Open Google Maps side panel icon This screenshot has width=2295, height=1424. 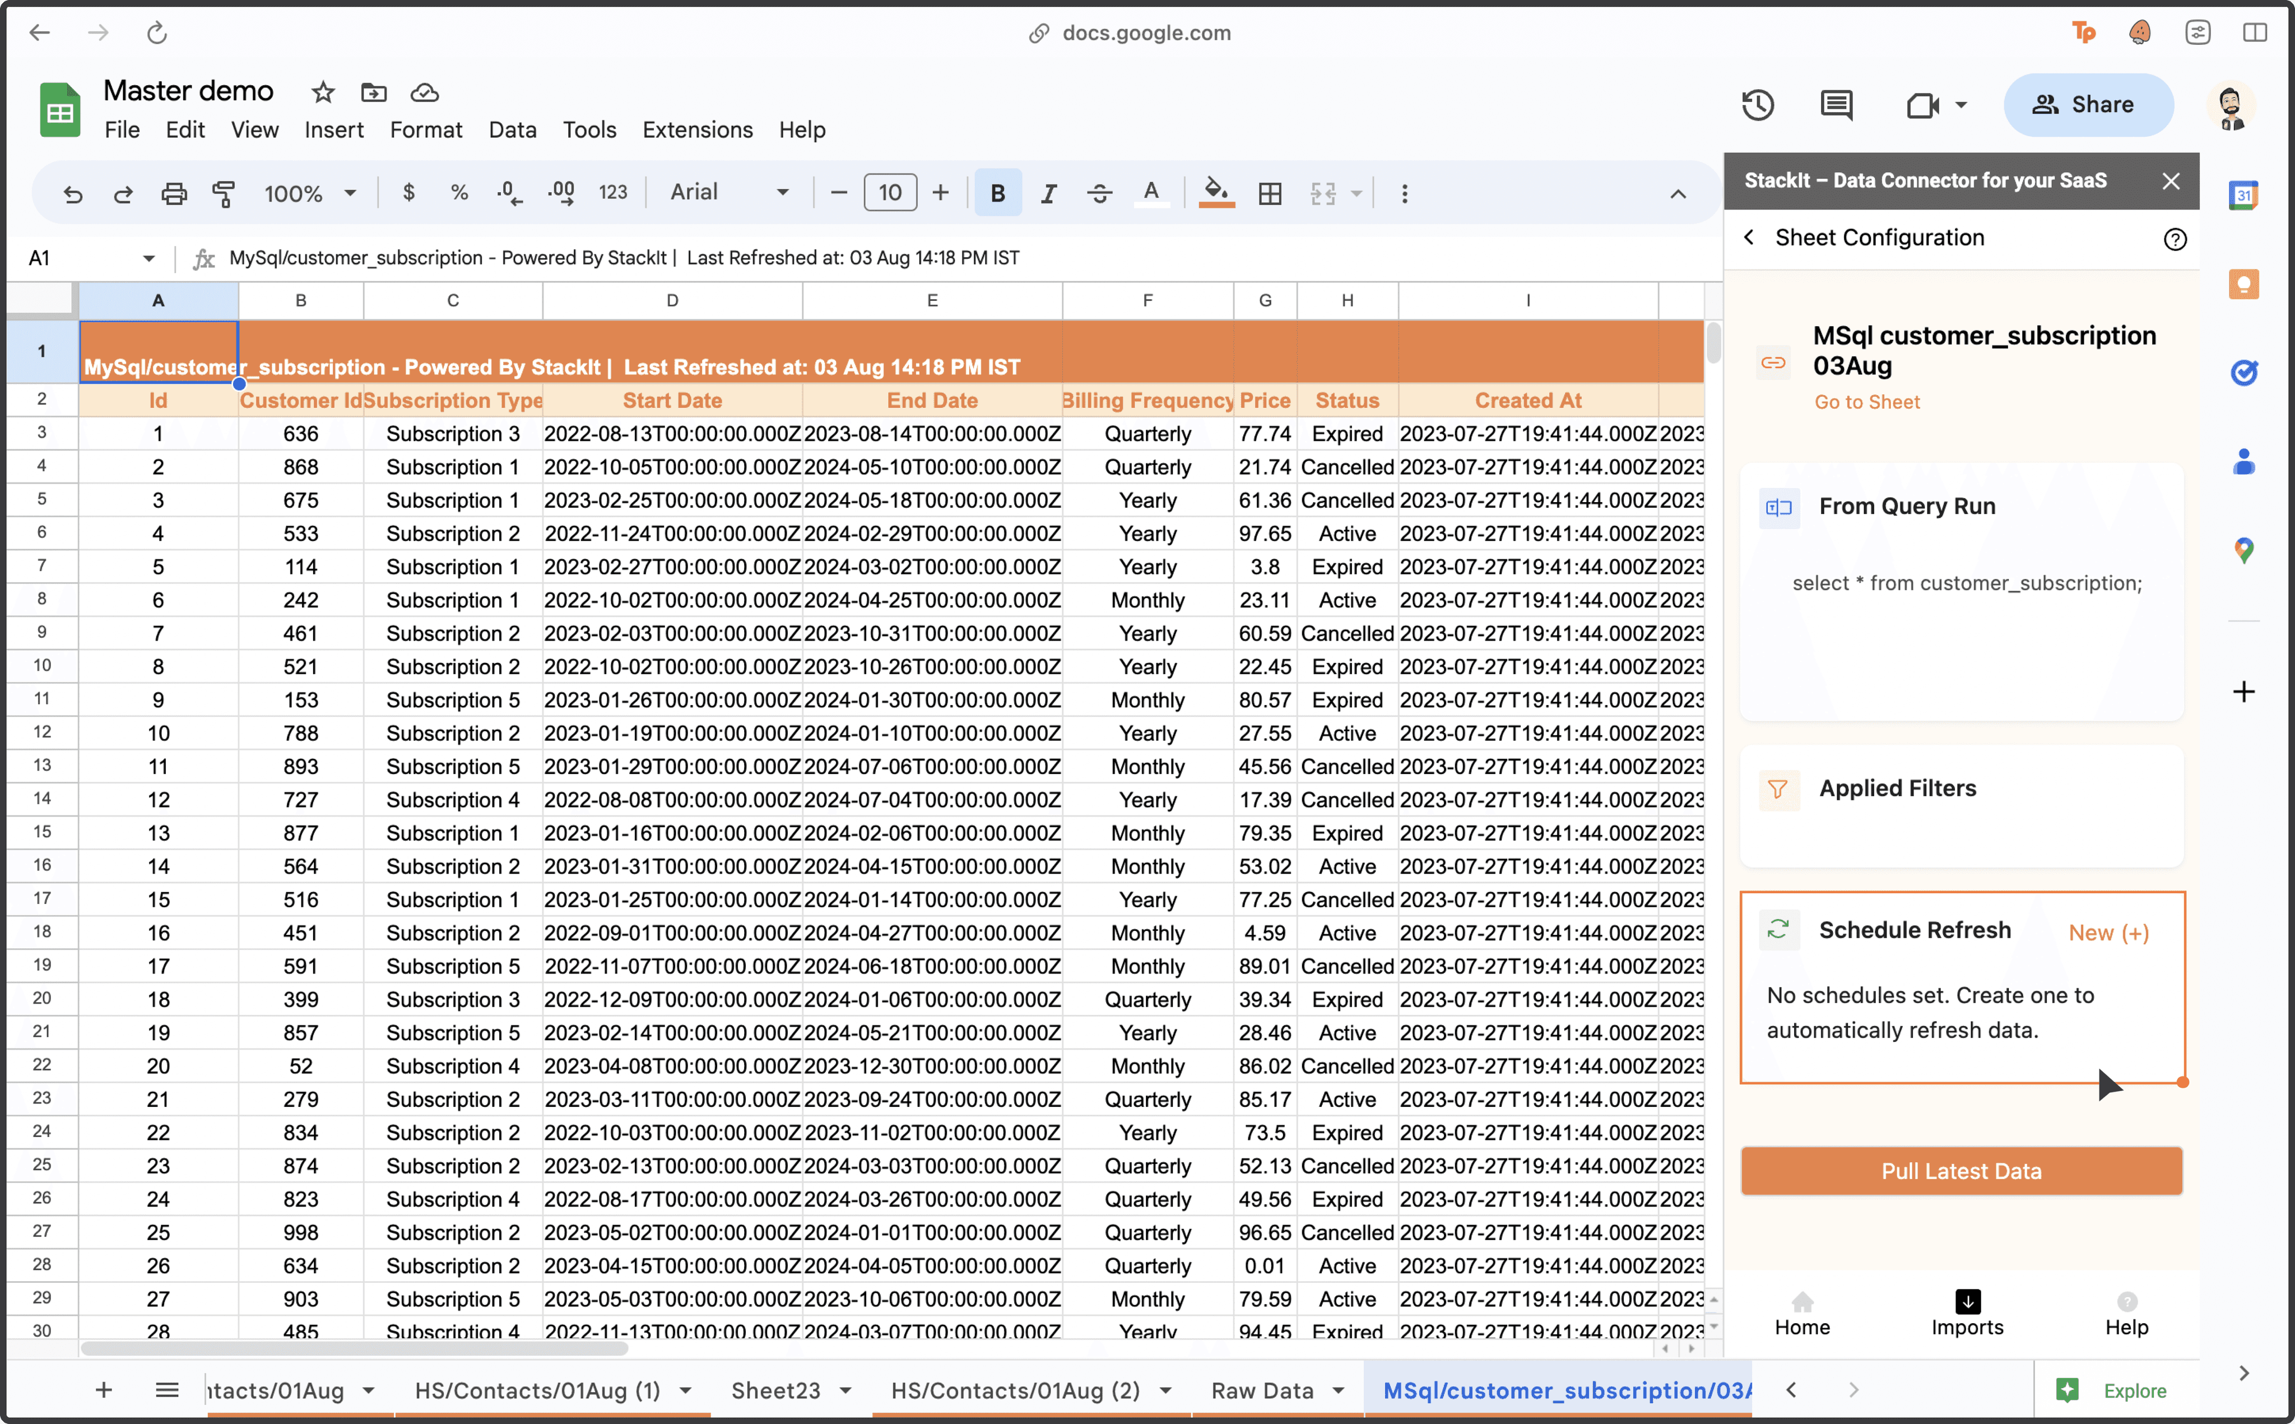pos(2243,550)
